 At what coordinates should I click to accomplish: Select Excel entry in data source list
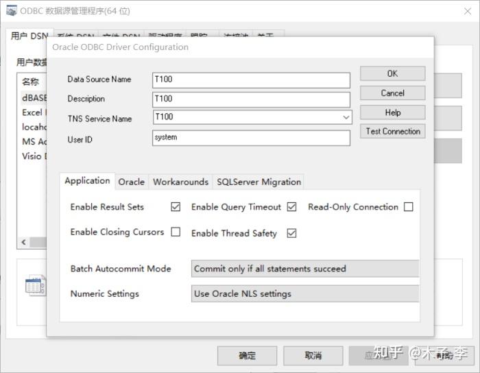pos(34,112)
